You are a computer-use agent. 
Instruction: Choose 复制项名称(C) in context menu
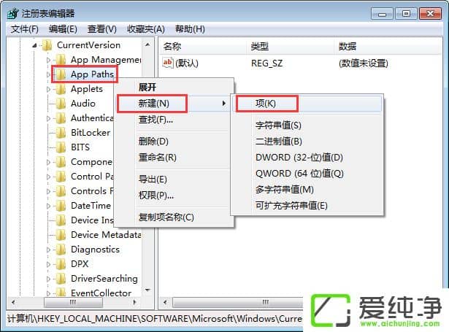pos(174,217)
